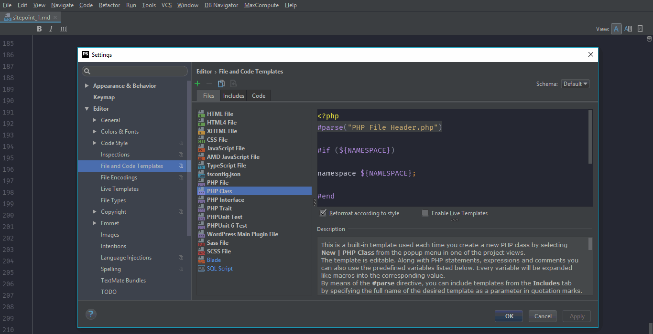Viewport: 653px width, 334px height.
Task: Click the help question mark icon
Action: (91, 314)
